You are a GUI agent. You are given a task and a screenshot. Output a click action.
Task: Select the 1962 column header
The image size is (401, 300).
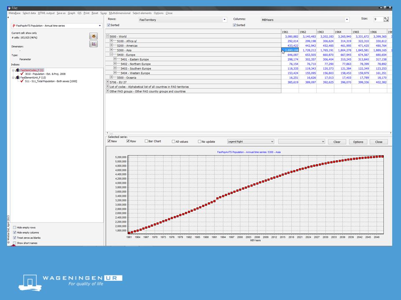308,32
